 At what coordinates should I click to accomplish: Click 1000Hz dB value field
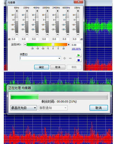point(46,39)
